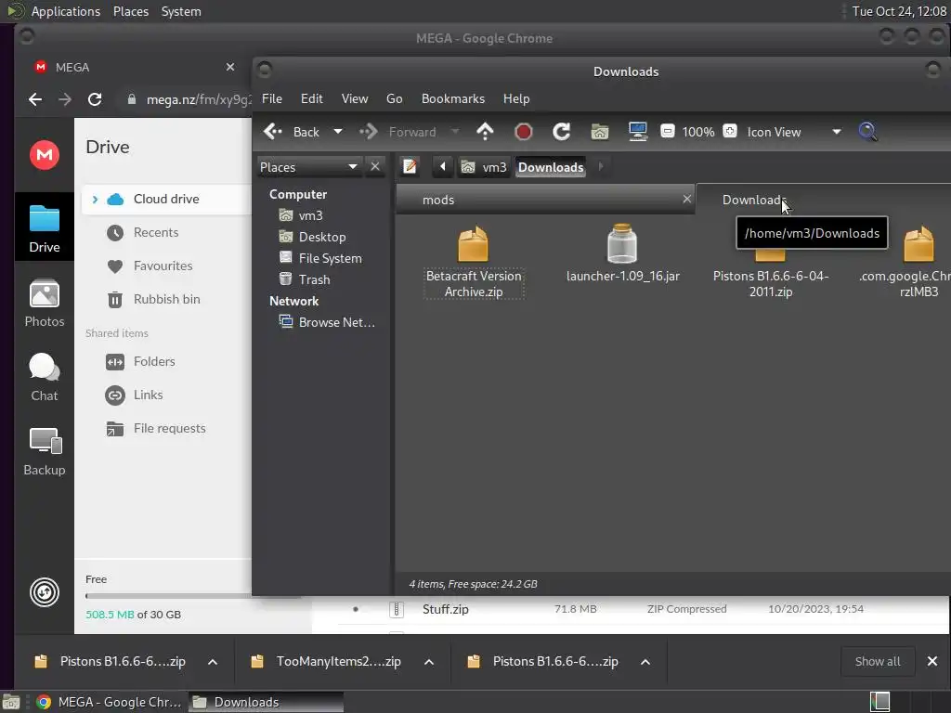951x713 pixels.
Task: Expand the Cloud drive tree
Action: pyautogui.click(x=95, y=199)
